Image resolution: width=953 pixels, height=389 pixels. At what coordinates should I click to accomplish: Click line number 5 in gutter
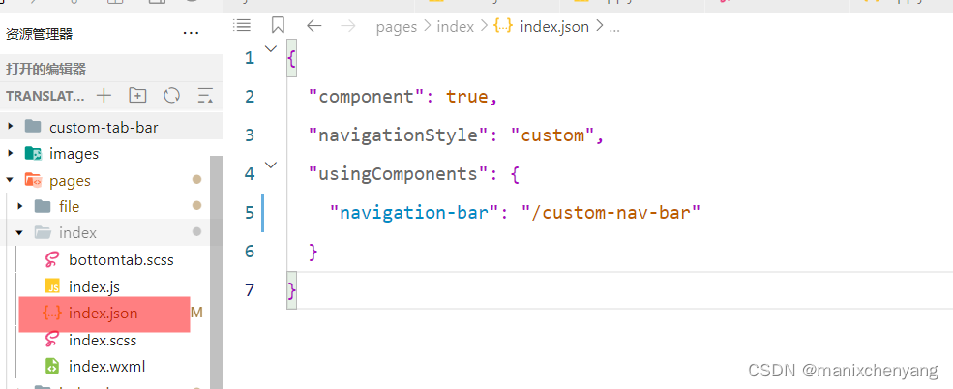click(x=250, y=213)
